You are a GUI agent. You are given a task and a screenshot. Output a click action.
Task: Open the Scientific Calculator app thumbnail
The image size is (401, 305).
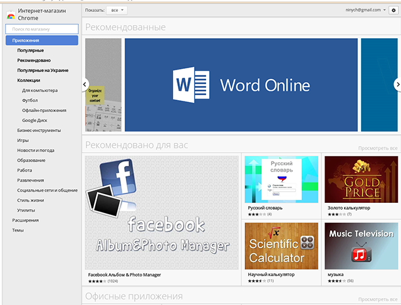(281, 246)
